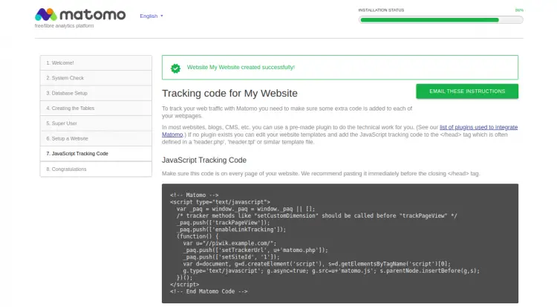Click the installation percentage value
The height and width of the screenshot is (307, 557).
click(519, 10)
